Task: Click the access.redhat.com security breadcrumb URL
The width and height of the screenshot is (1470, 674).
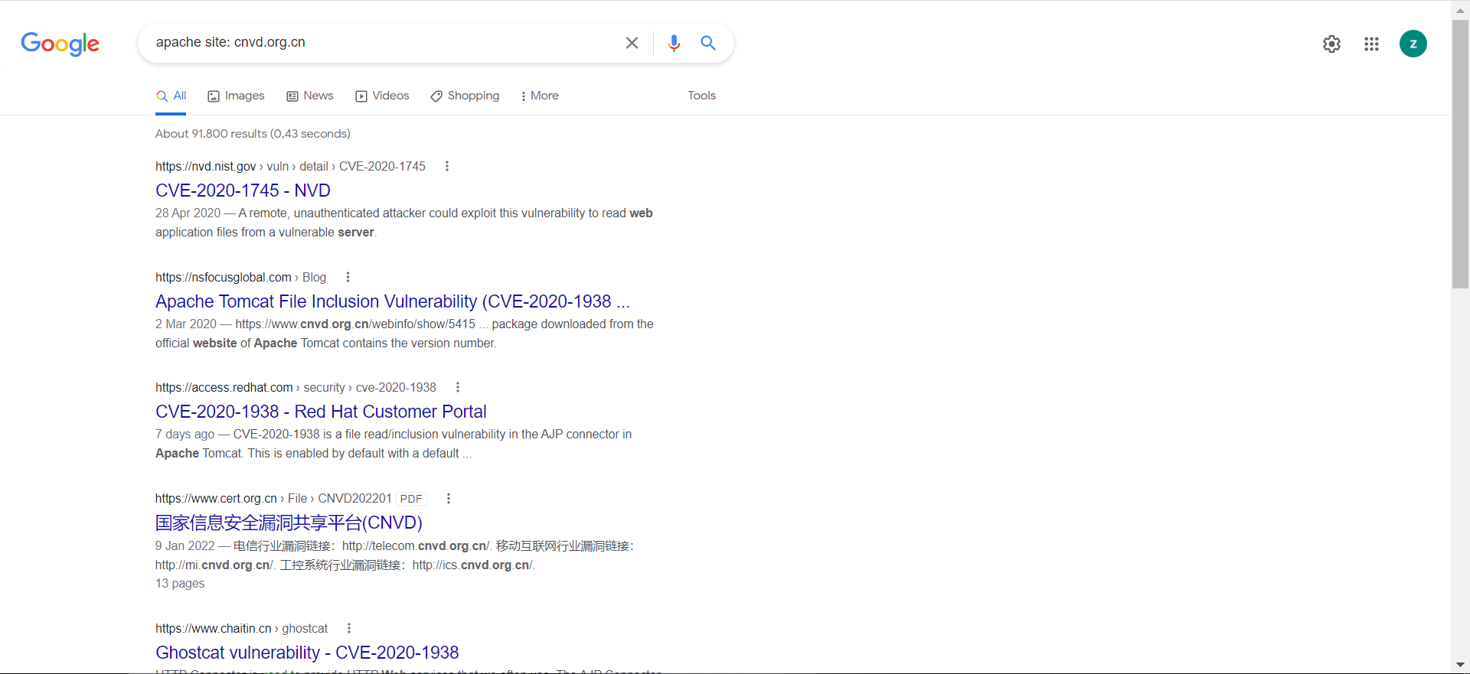Action: pyautogui.click(x=296, y=387)
